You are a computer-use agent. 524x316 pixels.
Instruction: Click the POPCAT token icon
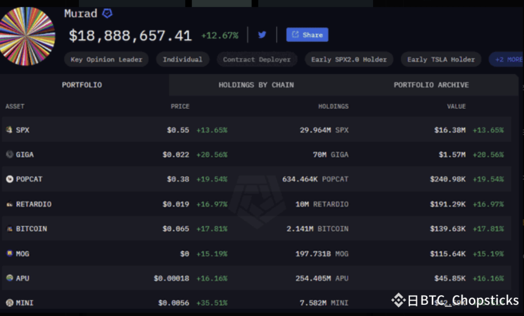[9, 179]
